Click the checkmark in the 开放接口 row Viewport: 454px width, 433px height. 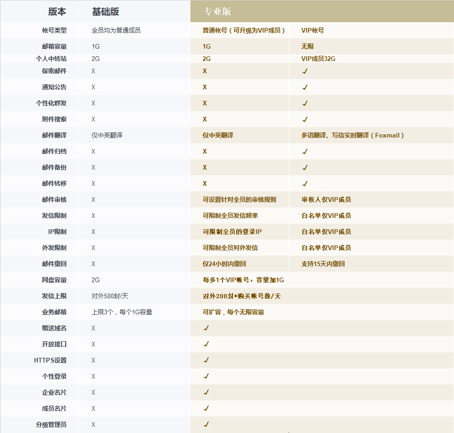(x=206, y=344)
